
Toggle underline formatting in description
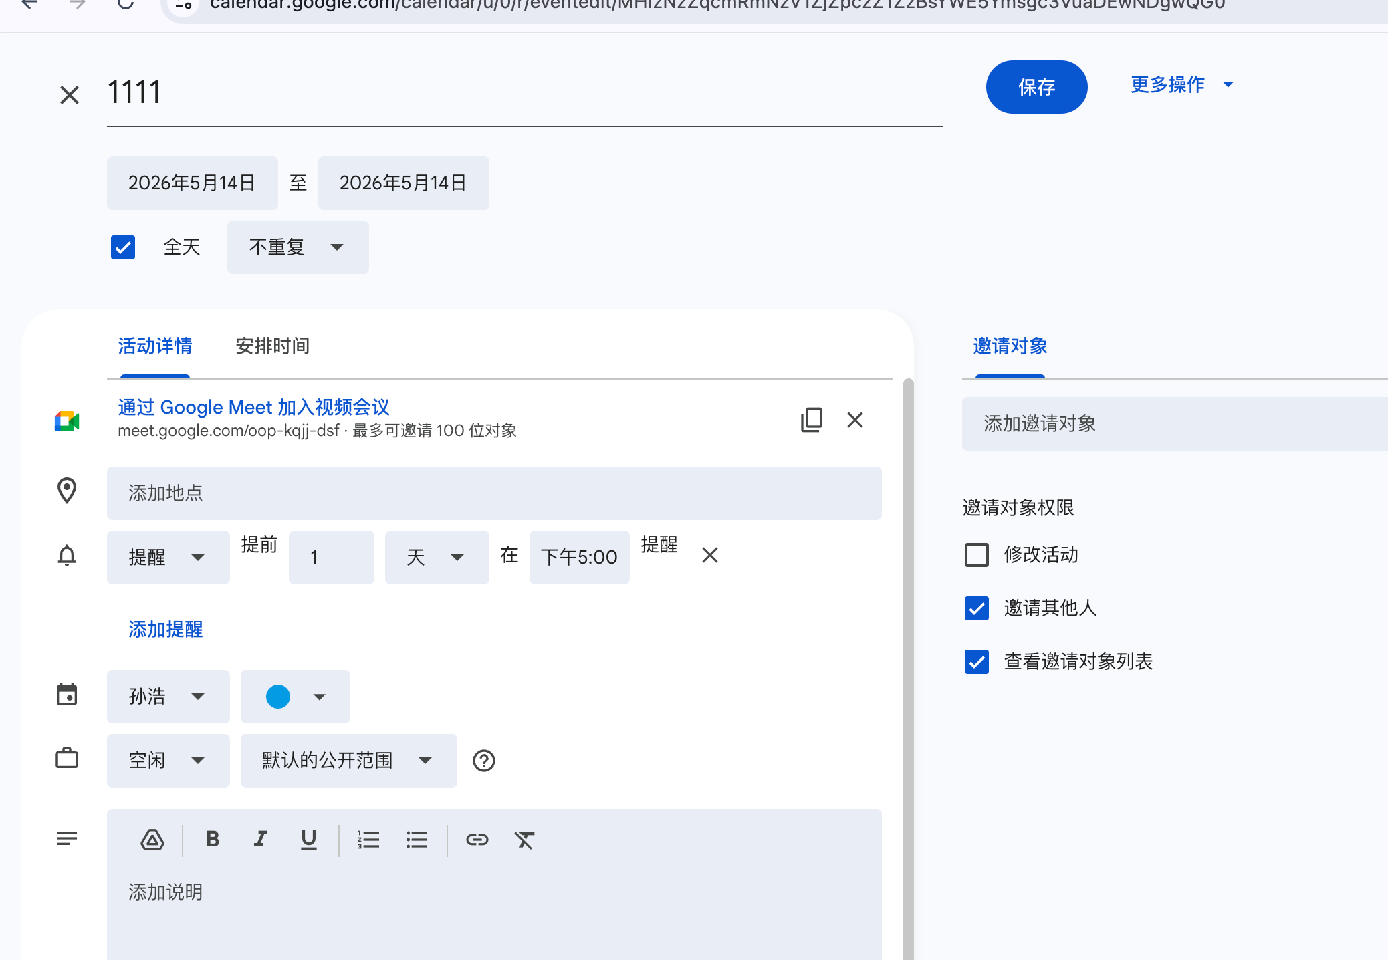(309, 840)
